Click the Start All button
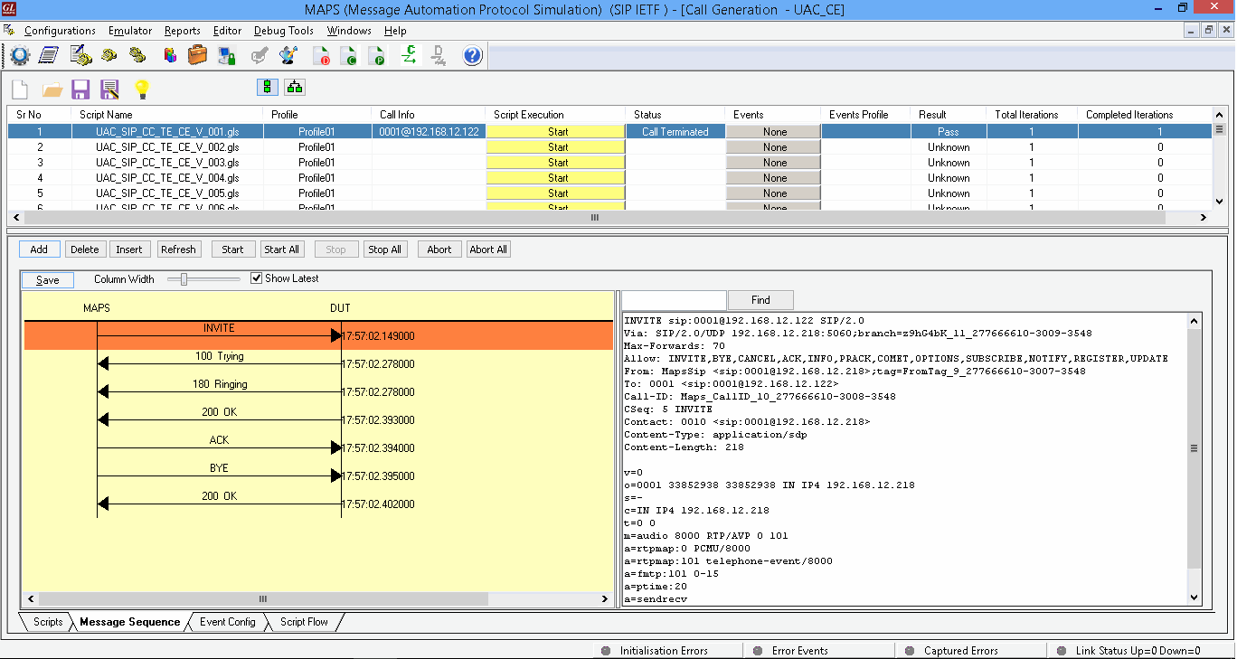This screenshot has height=659, width=1237. point(281,249)
